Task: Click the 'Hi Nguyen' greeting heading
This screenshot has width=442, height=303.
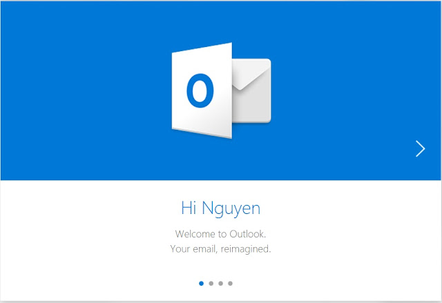Action: 221,208
